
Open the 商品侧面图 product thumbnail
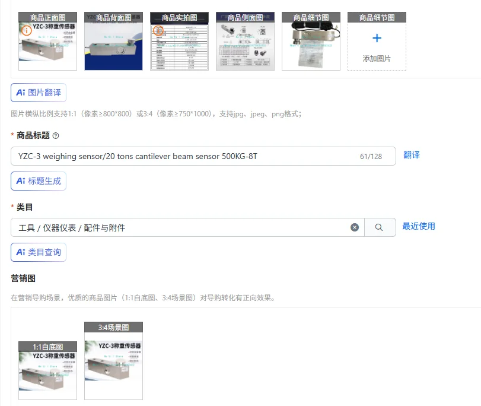245,41
